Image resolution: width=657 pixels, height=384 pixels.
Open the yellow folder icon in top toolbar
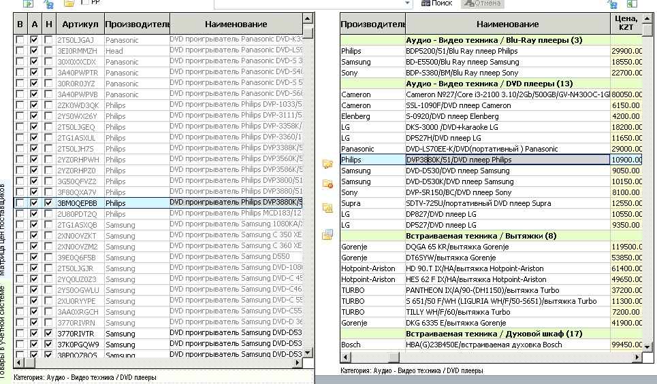(x=69, y=3)
